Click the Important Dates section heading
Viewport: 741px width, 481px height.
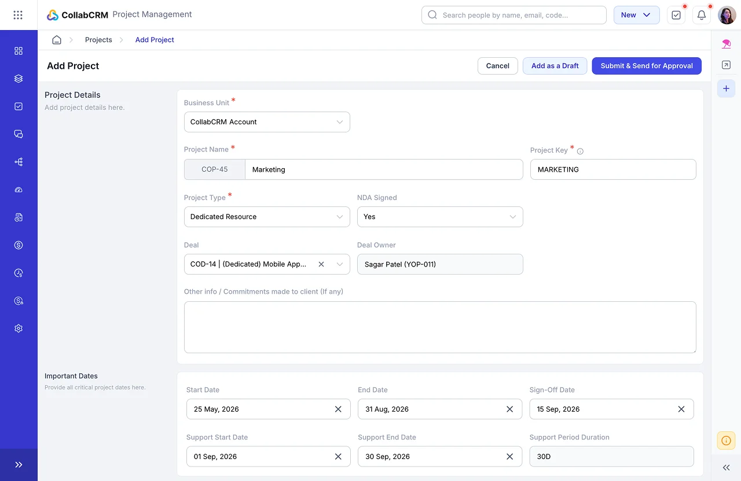[x=71, y=376]
